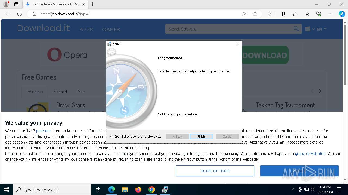Screen dimensions: 348x195
Task: Show next Free Games carousel arrow
Action: coord(320,91)
